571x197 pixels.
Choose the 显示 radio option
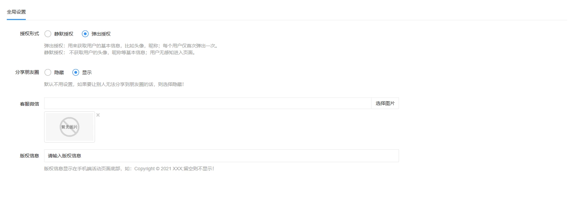pyautogui.click(x=76, y=72)
